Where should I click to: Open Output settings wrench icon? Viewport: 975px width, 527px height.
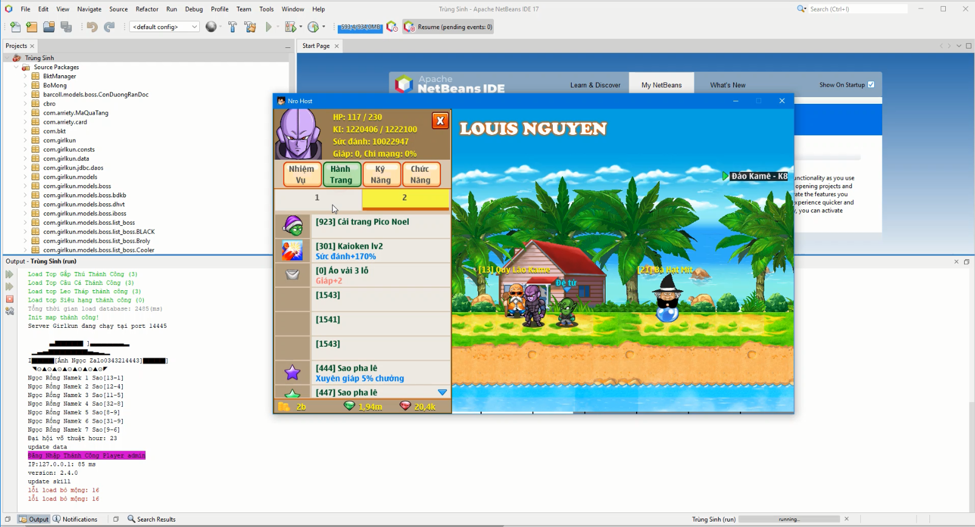(x=9, y=311)
